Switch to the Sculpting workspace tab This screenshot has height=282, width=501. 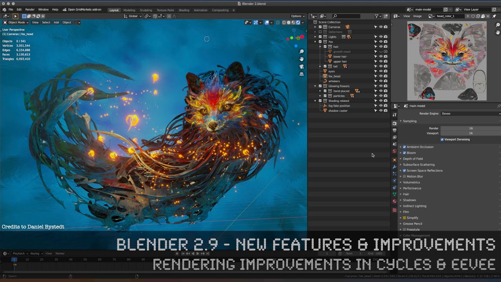(x=146, y=10)
